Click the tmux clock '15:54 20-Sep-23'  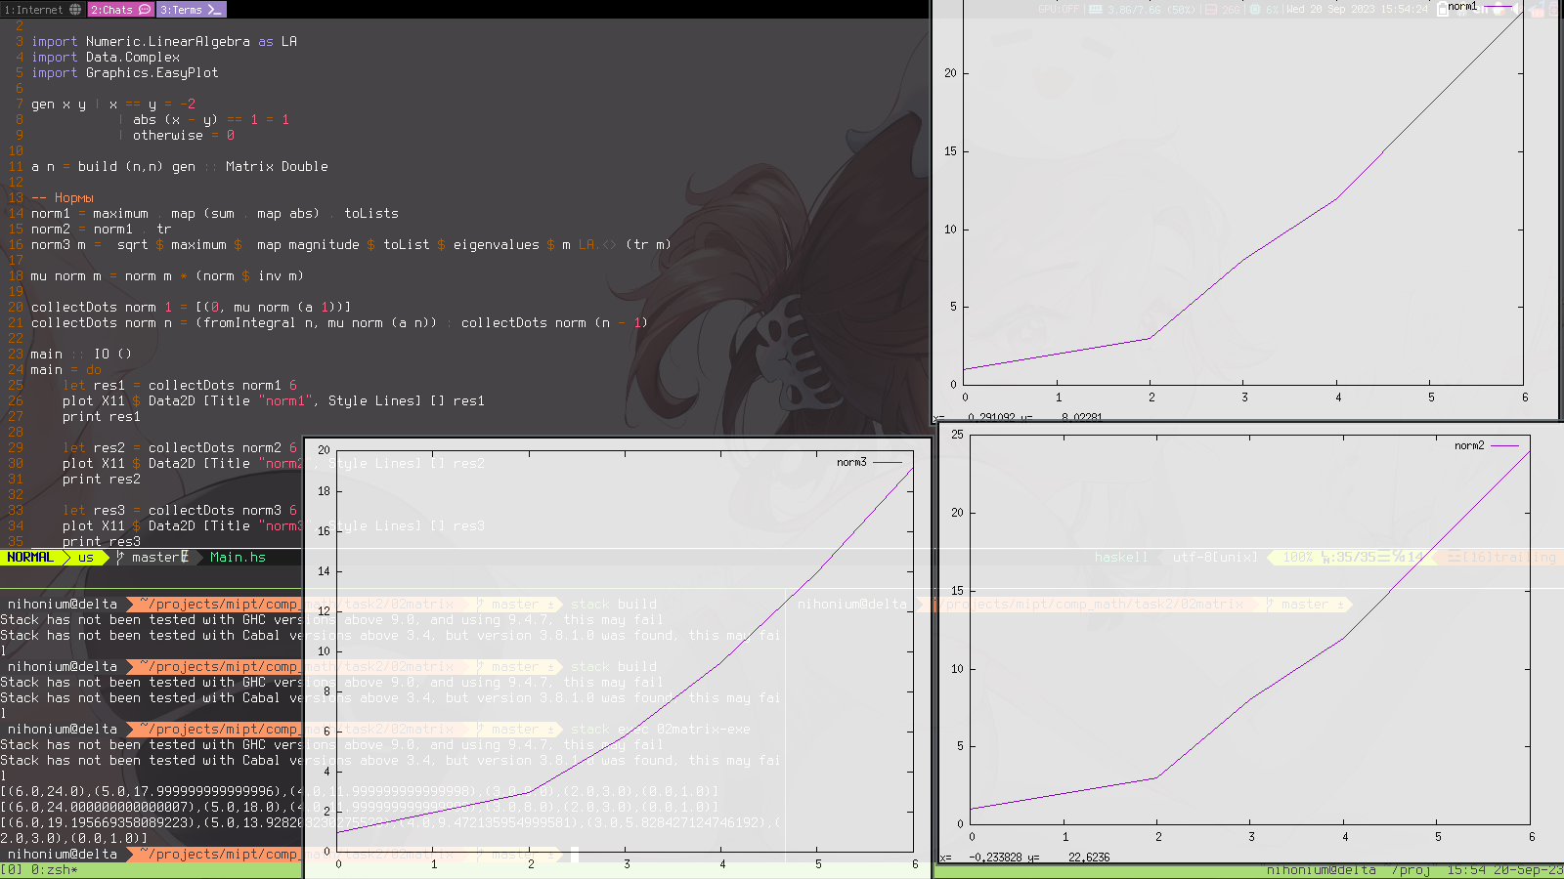click(1504, 870)
